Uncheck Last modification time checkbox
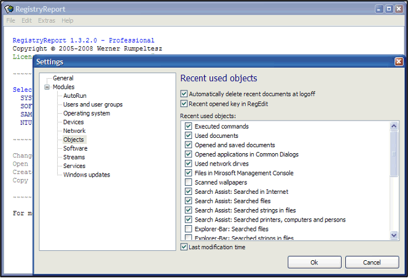This screenshot has width=408, height=278. [x=184, y=247]
